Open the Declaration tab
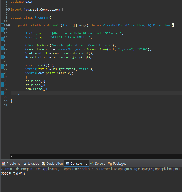Viewport: 182px width, 192px height. tap(52, 164)
